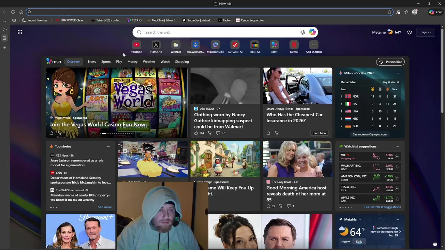445x250 pixels.
Task: Click the Personalize button
Action: [x=390, y=62]
